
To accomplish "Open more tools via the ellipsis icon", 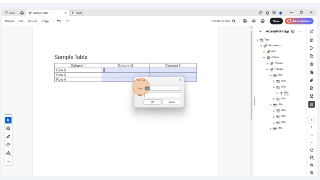I will click(x=8, y=161).
